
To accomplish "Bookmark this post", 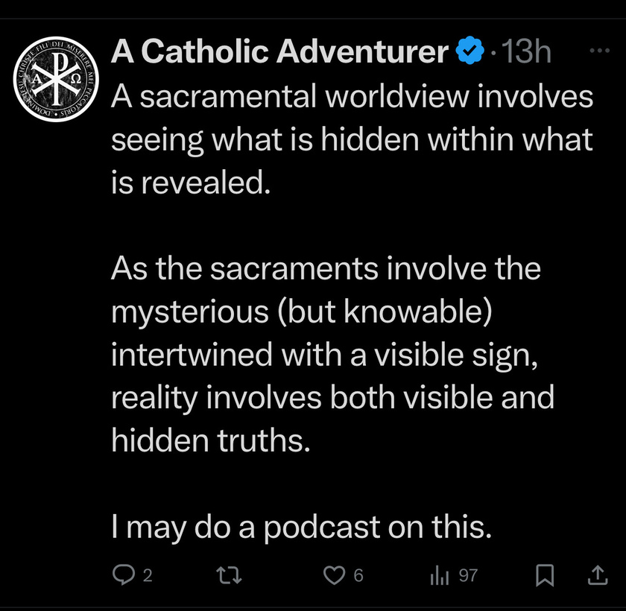I will tap(545, 575).
